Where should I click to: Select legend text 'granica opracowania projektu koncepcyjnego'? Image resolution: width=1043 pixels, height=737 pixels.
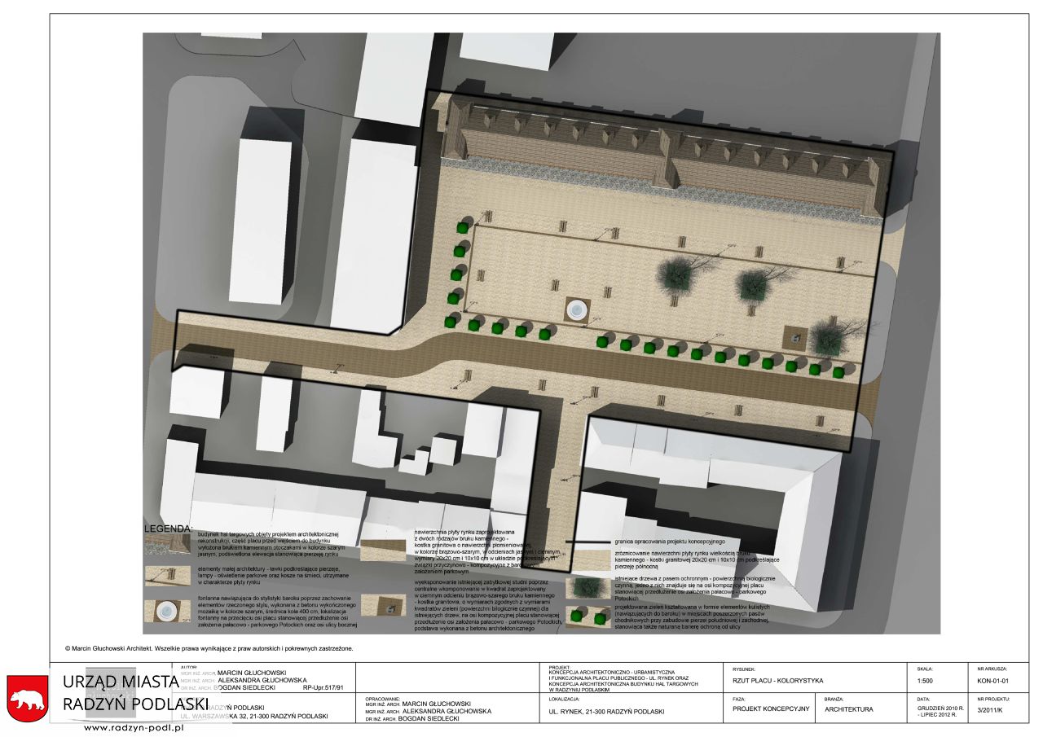tap(668, 542)
